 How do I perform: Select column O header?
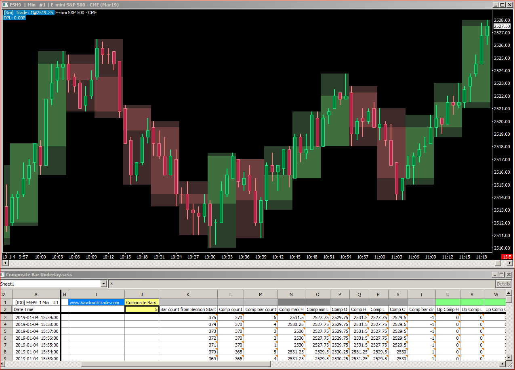317,294
